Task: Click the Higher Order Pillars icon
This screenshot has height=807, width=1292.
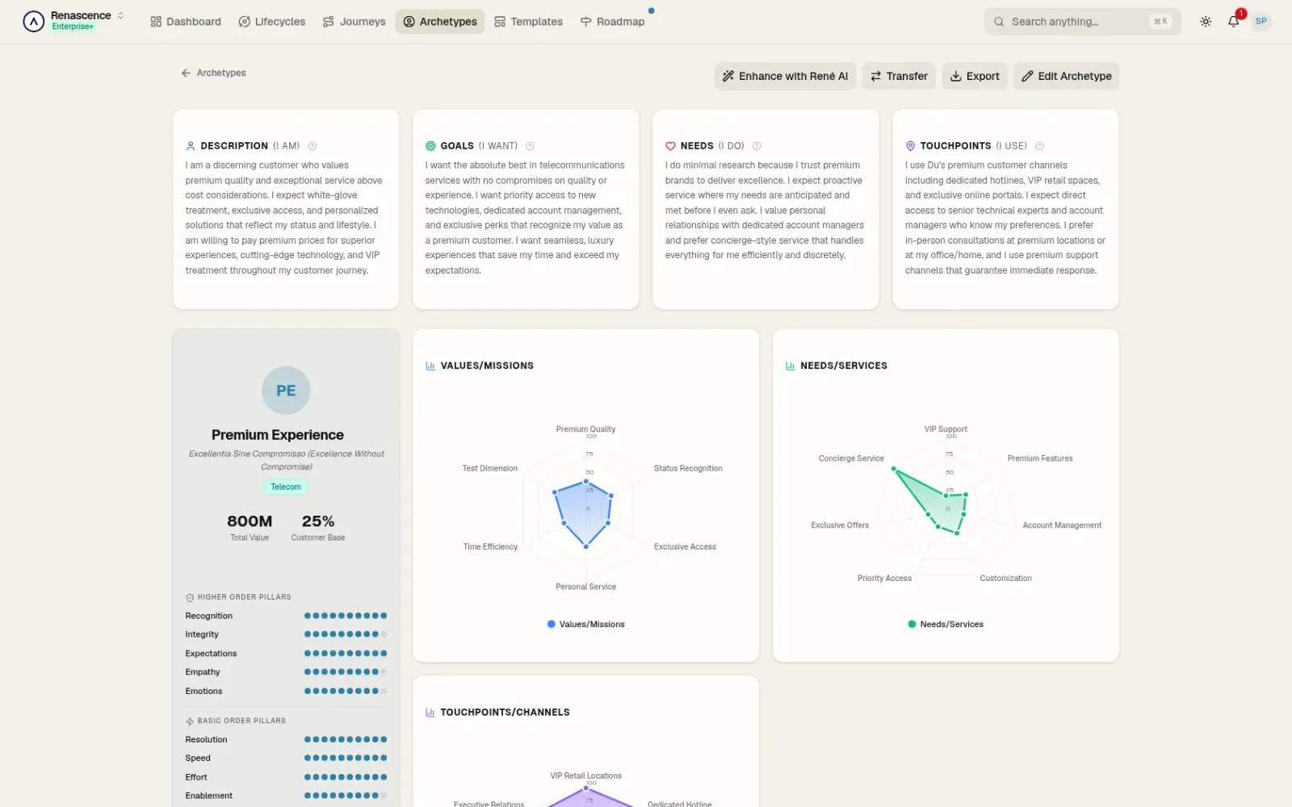Action: tap(190, 598)
